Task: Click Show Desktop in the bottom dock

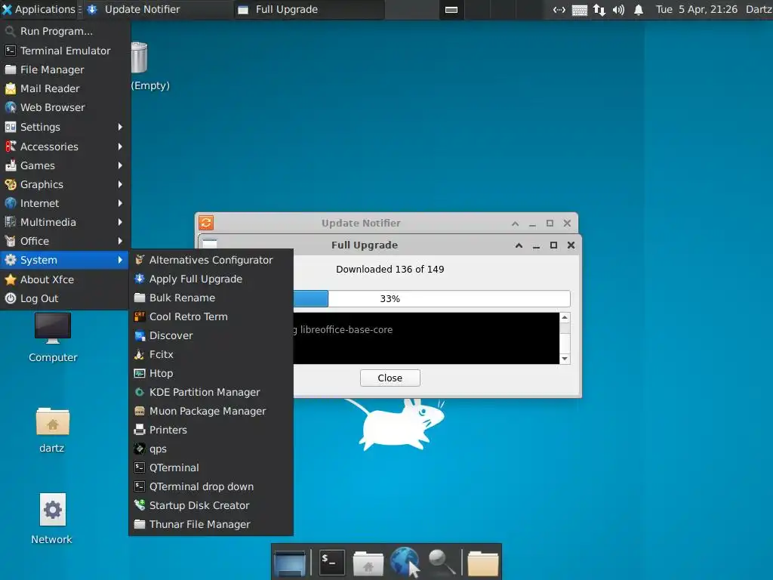Action: click(x=291, y=562)
